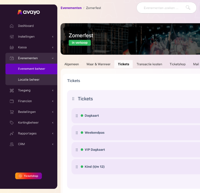
Task: Click the Zomerfest banner image
Action: click(130, 39)
